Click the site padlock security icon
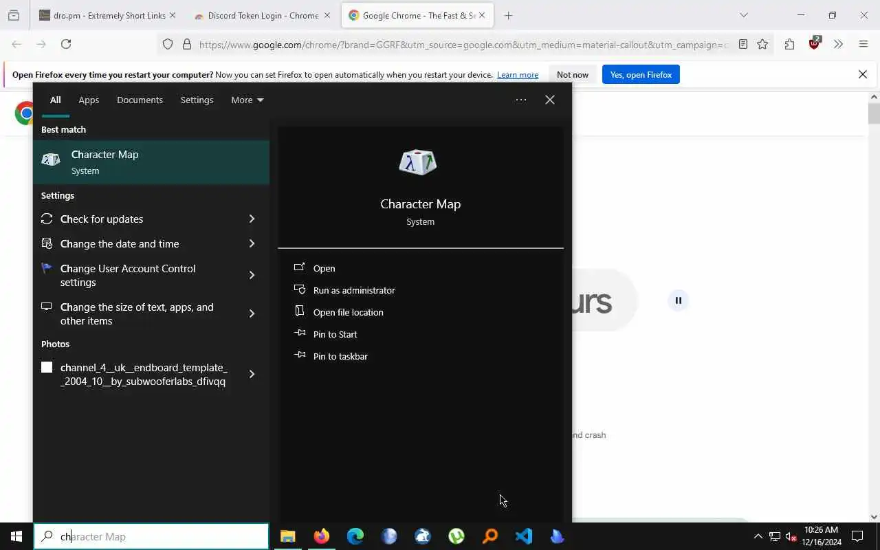Viewport: 880px width, 550px height. tap(187, 44)
